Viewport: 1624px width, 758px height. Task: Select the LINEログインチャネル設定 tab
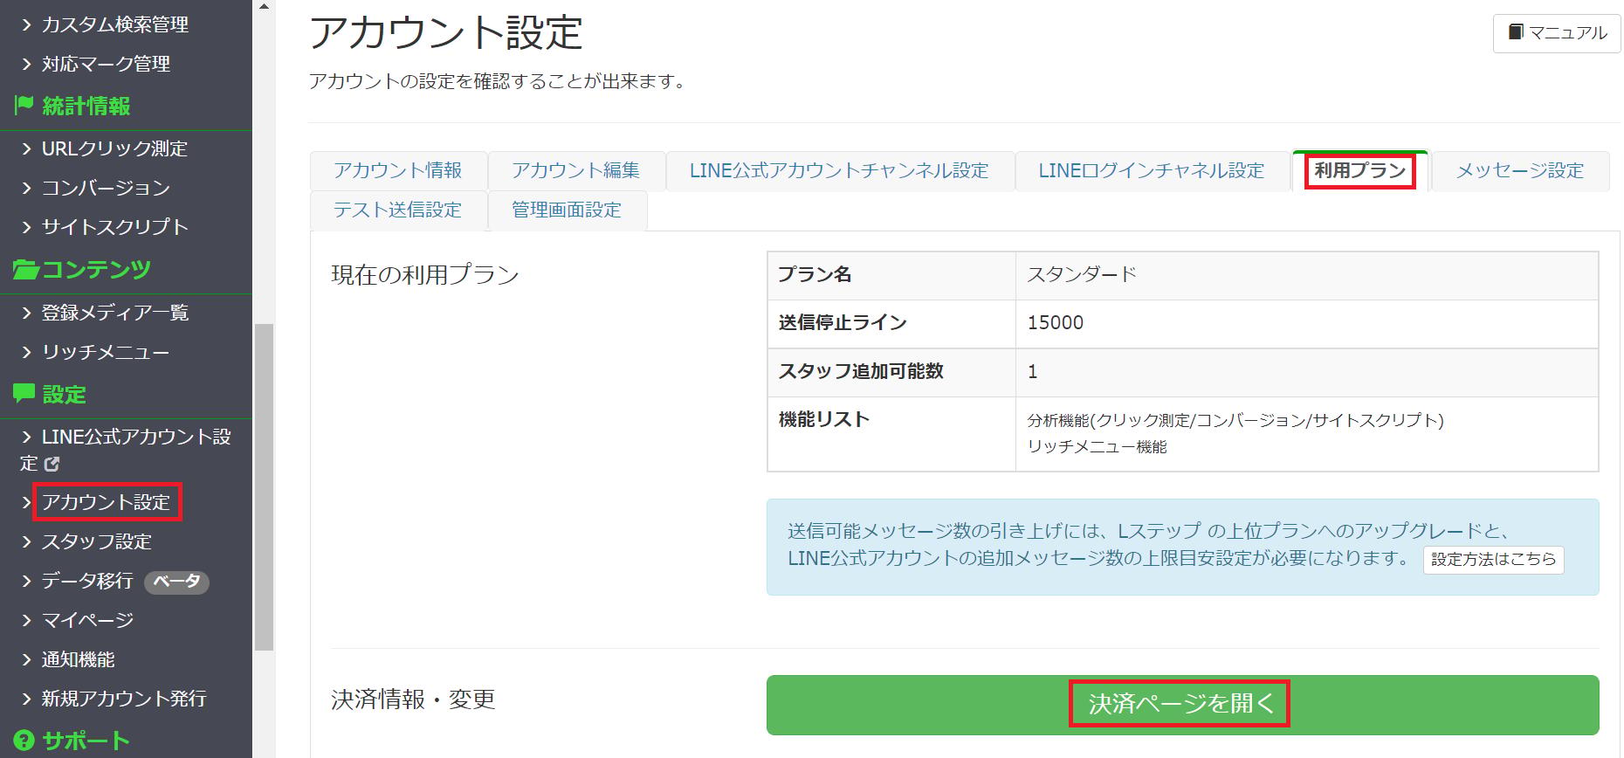1152,170
